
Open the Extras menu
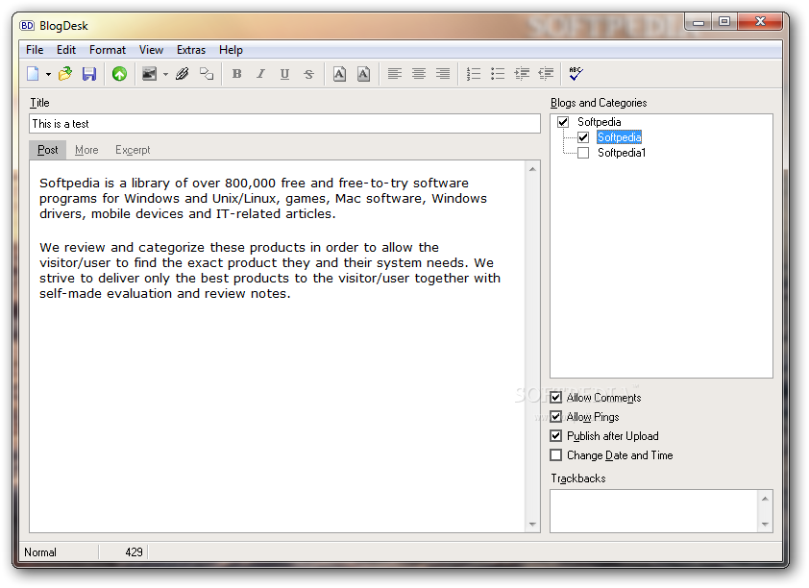click(191, 50)
